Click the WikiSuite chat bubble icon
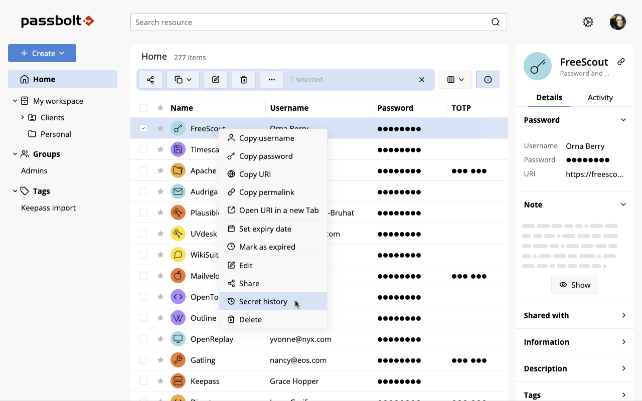The width and height of the screenshot is (642, 401). click(x=178, y=255)
